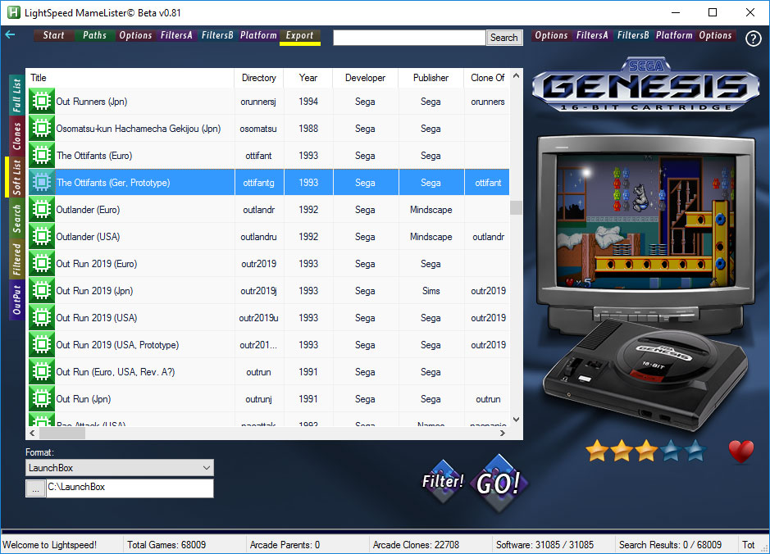Click the chip icon for Outlander (Euro)
Viewport: 770px width, 554px height.
pos(42,209)
